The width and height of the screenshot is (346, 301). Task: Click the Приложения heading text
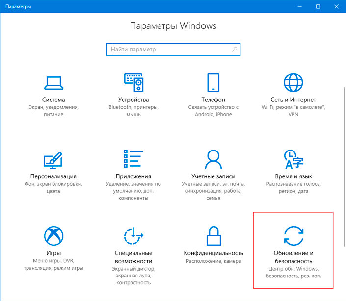tap(133, 176)
